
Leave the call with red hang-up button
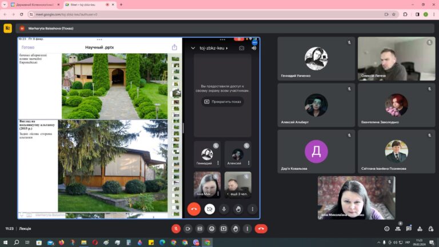click(261, 229)
